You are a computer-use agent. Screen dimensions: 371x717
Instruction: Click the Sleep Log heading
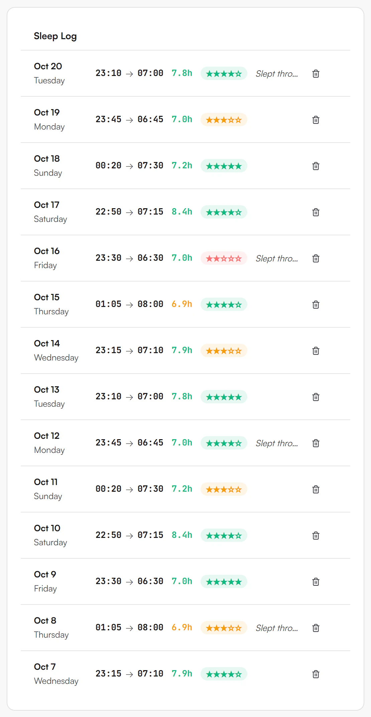pyautogui.click(x=55, y=36)
